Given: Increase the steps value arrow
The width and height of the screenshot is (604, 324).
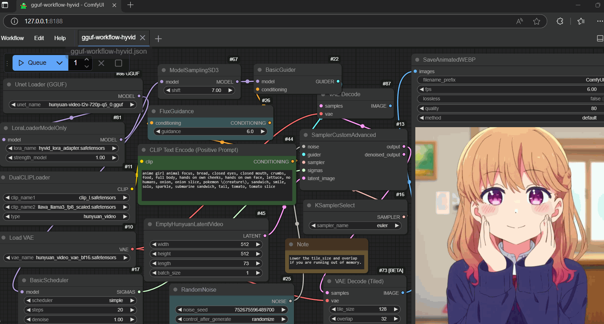Looking at the screenshot, I should 132,310.
